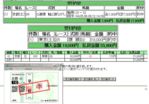Image resolution: width=149 pixels, height=104 pixels.
Task: Maximize the JRA popup window
Action: (x=57, y=65)
